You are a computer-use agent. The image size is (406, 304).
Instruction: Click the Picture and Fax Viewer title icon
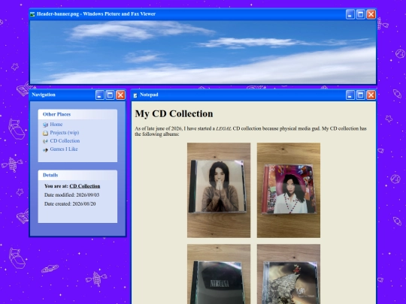tap(32, 14)
